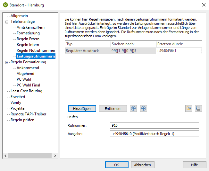Collapse the Regeln Formatierung tree node
The image size is (209, 171).
point(7,62)
